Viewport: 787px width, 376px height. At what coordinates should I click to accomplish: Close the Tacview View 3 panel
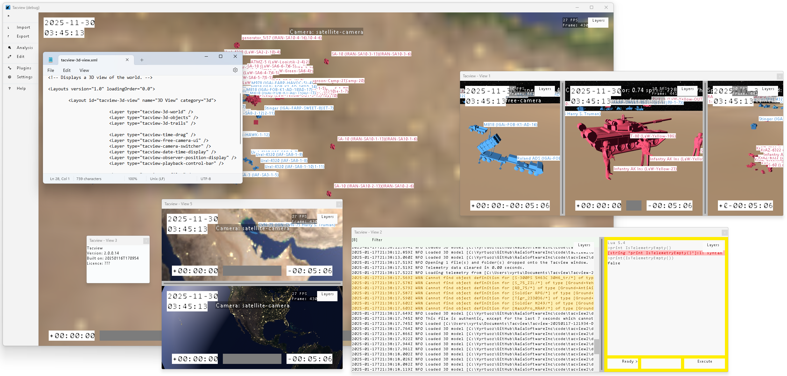coord(146,241)
